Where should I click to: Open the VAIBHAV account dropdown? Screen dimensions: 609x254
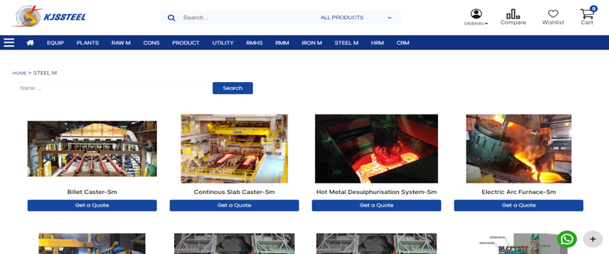coord(476,17)
